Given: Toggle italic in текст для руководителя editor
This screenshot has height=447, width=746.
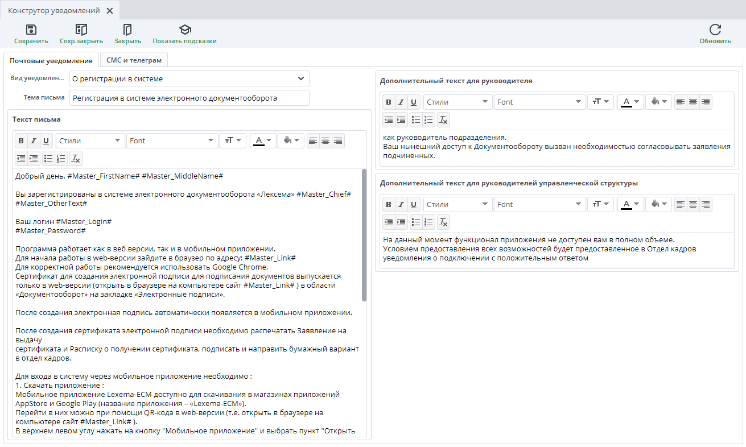Looking at the screenshot, I should click(401, 102).
